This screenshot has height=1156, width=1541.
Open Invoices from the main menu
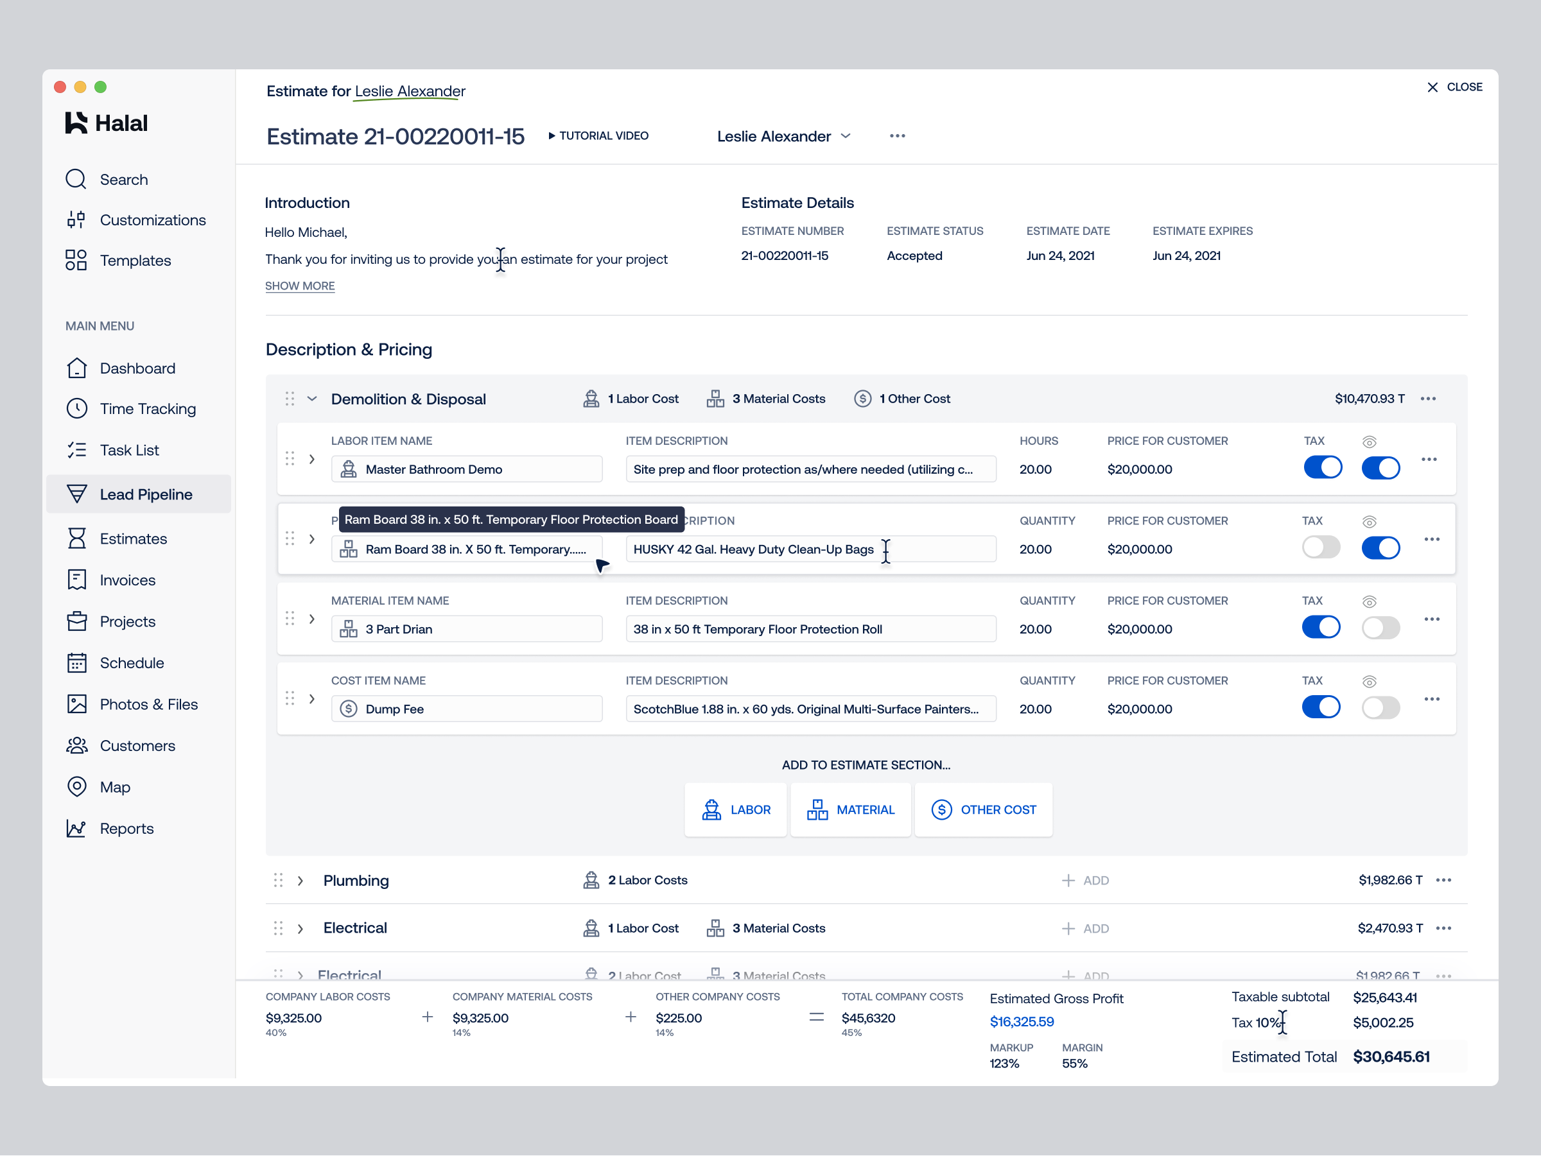(x=128, y=580)
